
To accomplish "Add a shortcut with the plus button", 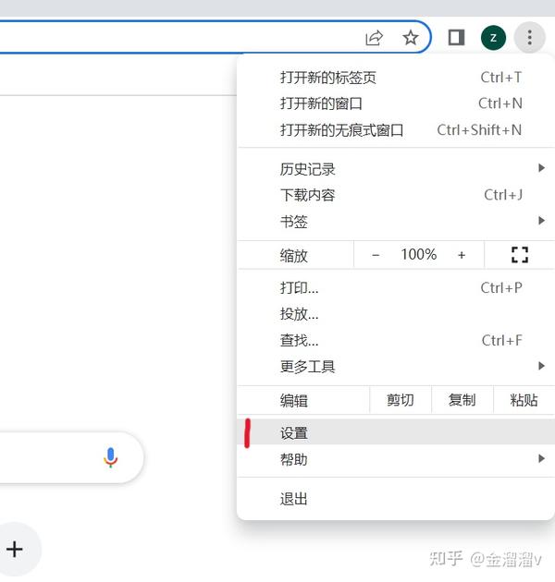I will 15,550.
